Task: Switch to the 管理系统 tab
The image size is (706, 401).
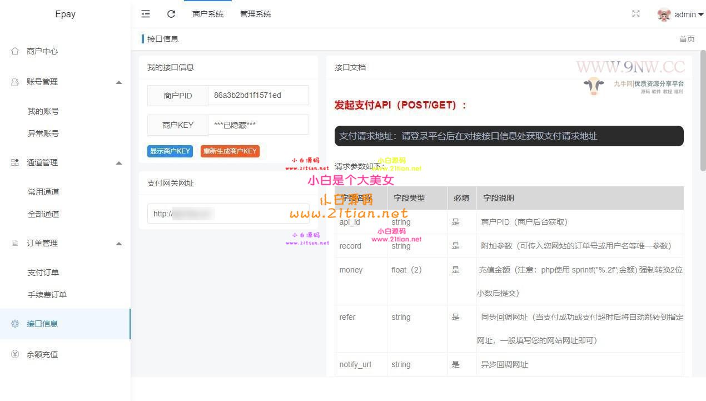Action: (x=256, y=14)
